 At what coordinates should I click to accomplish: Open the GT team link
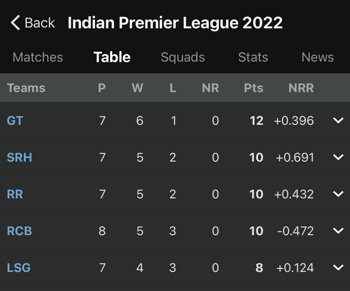pyautogui.click(x=15, y=121)
